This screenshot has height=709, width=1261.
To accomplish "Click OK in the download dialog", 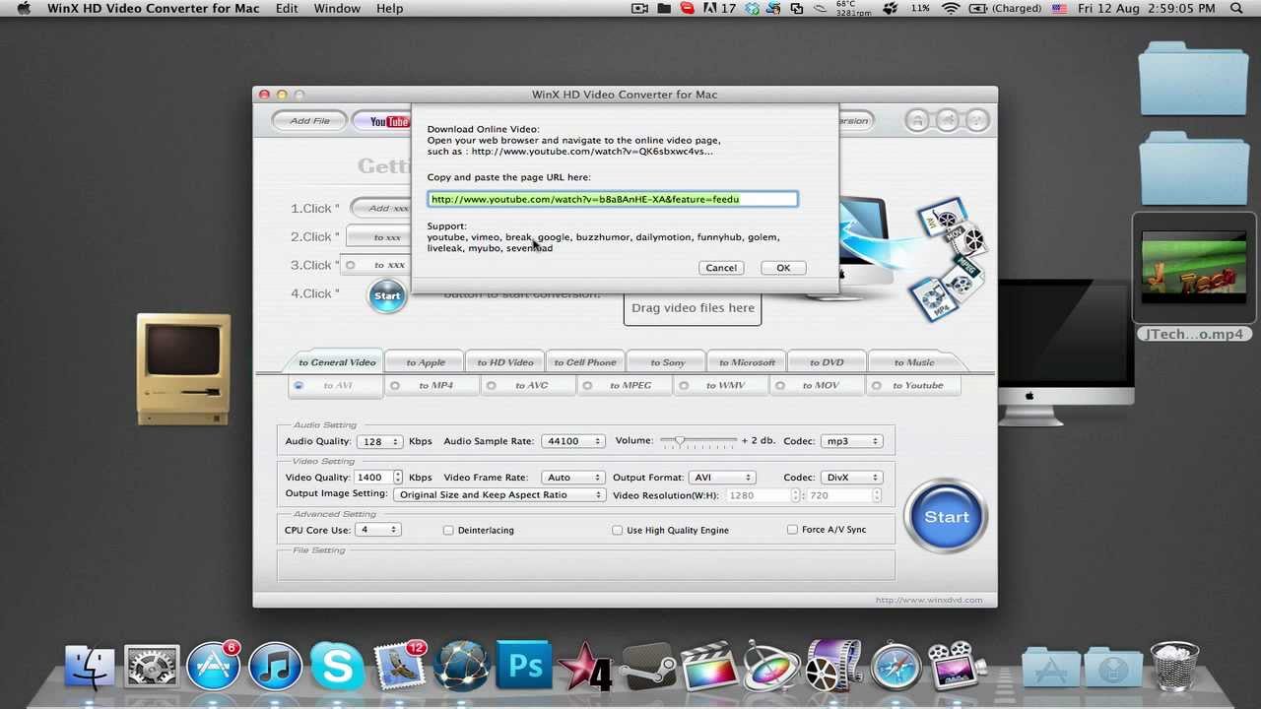I will [x=783, y=268].
